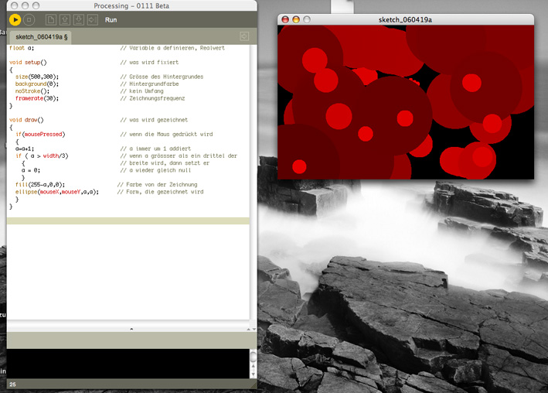Image resolution: width=548 pixels, height=393 pixels.
Task: Click the 'a = 0;' code line
Action: (x=31, y=170)
